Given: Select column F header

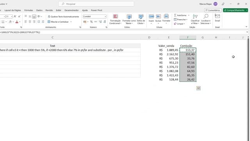Looking at the screenshot, I should pyautogui.click(x=187, y=38).
